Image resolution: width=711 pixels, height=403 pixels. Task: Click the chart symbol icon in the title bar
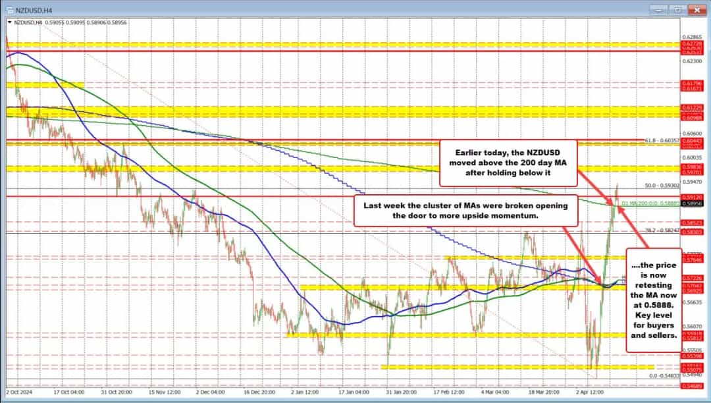click(10, 10)
